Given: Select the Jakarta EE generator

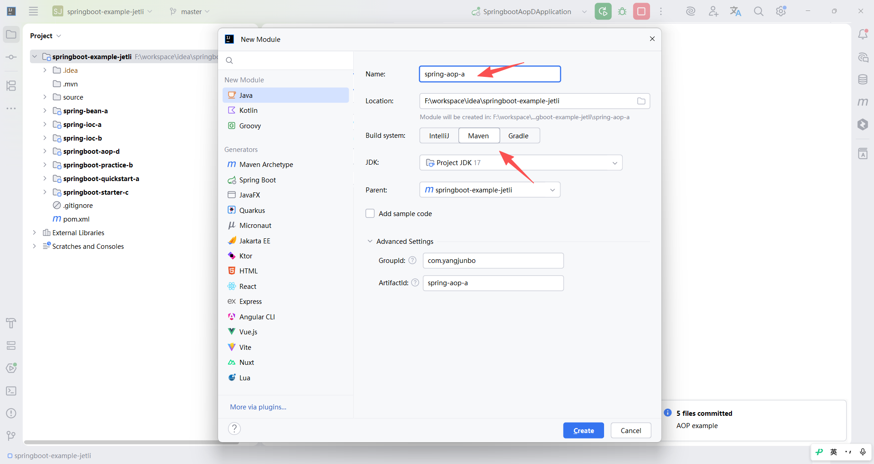Looking at the screenshot, I should (286, 241).
